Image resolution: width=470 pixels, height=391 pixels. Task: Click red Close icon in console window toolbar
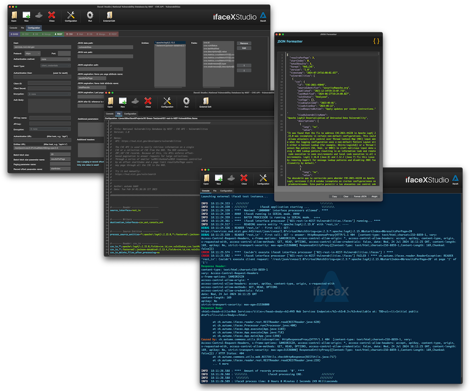click(244, 179)
